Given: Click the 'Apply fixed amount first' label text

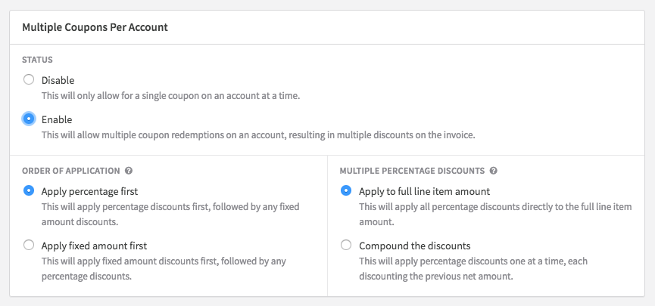Looking at the screenshot, I should tap(94, 246).
